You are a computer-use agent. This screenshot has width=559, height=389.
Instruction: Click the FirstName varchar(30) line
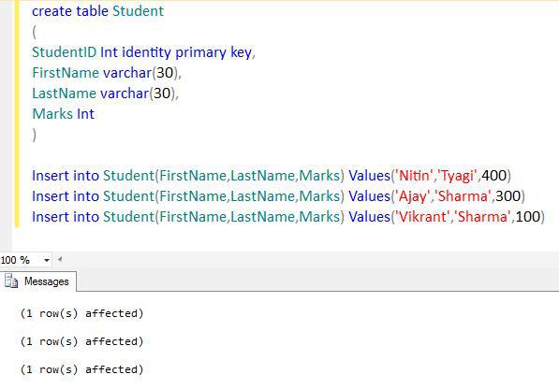pos(107,73)
